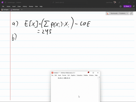This screenshot has height=102, width=136.
Task: Click the Mathematica scrollbar up arrow
Action: 99,77
